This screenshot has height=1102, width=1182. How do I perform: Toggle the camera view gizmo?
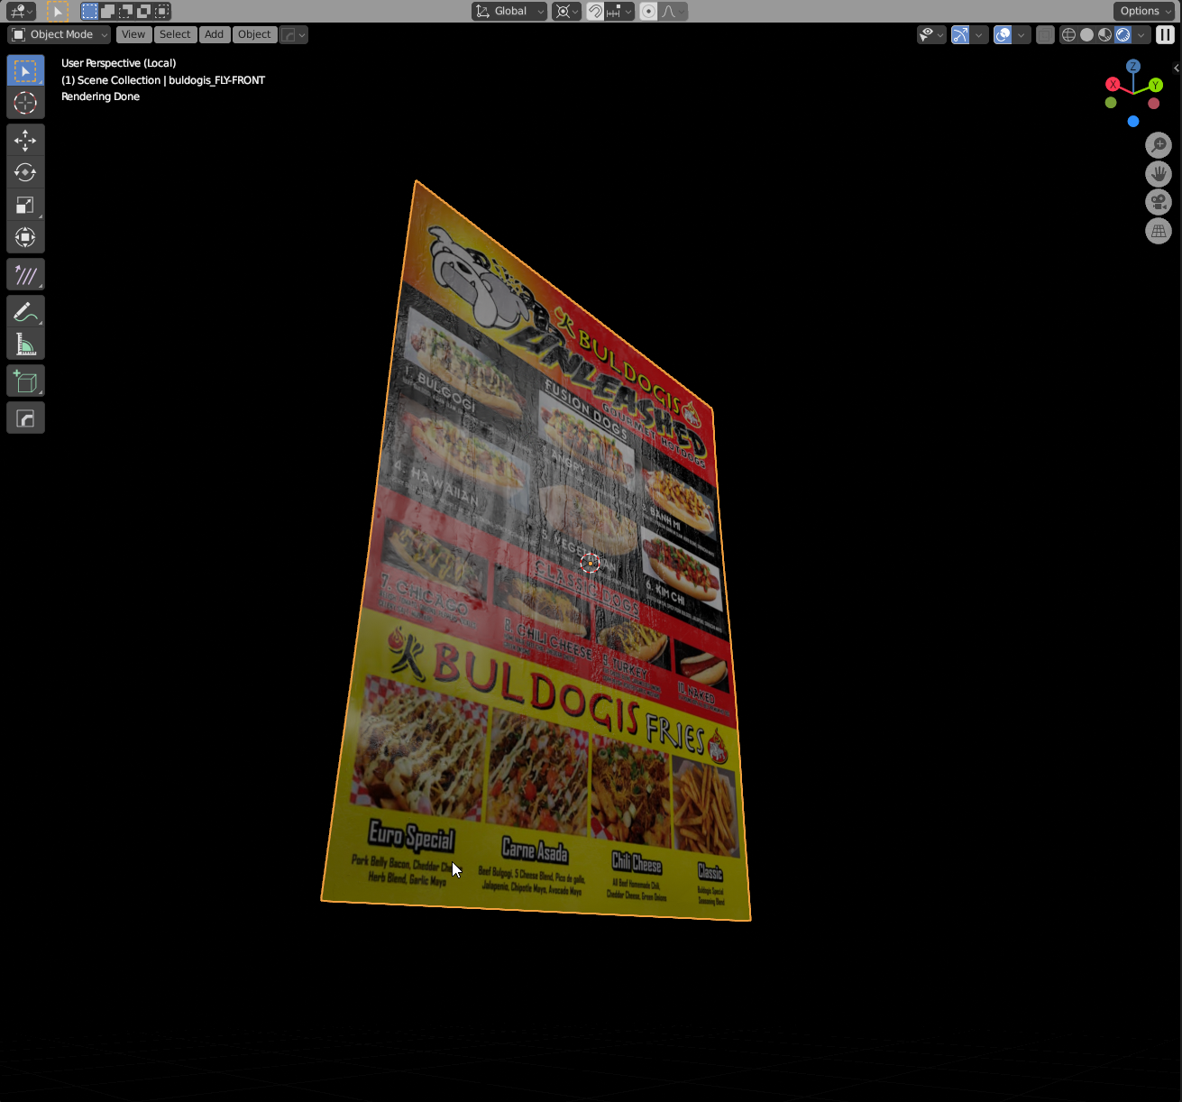[x=1159, y=202]
